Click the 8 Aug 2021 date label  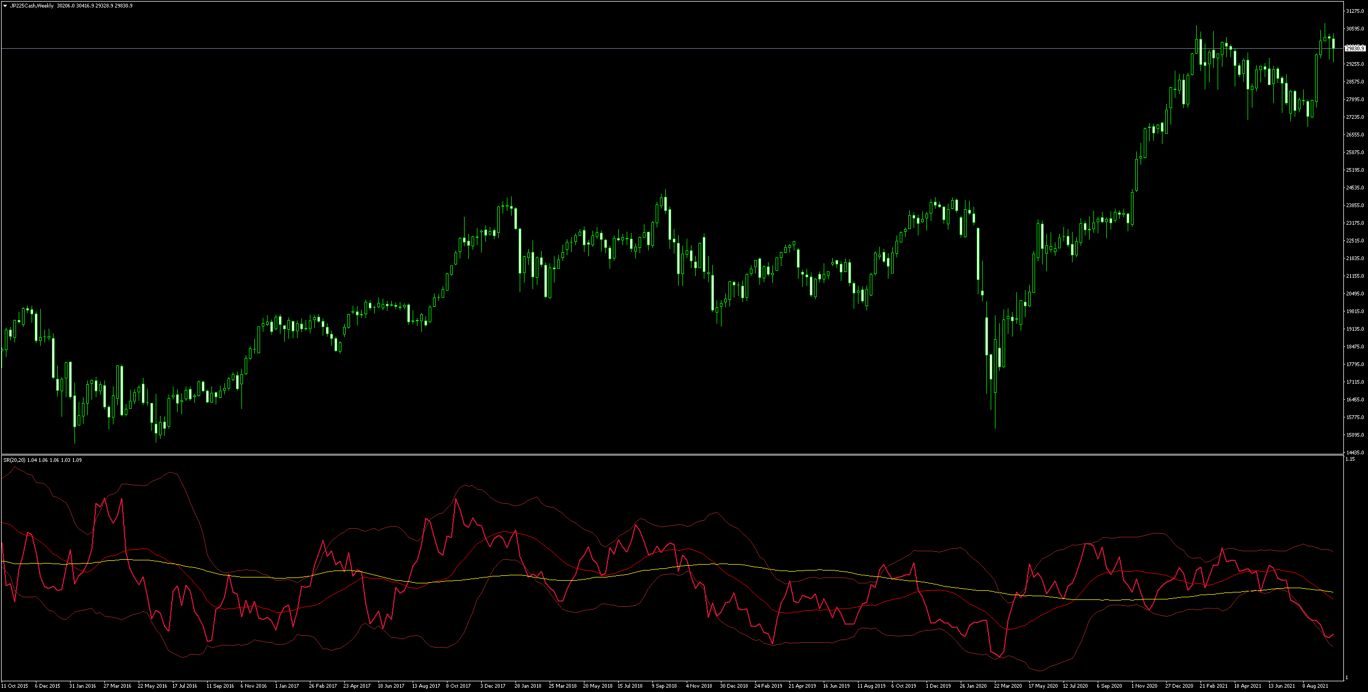tap(1316, 686)
